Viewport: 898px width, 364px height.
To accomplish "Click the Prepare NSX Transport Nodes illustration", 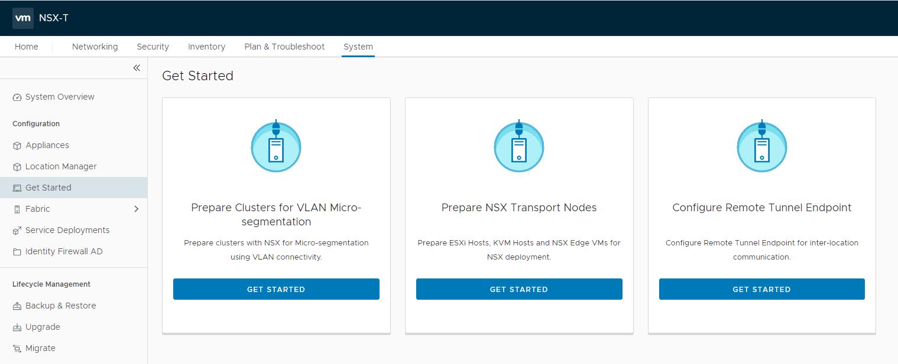I will 519,146.
